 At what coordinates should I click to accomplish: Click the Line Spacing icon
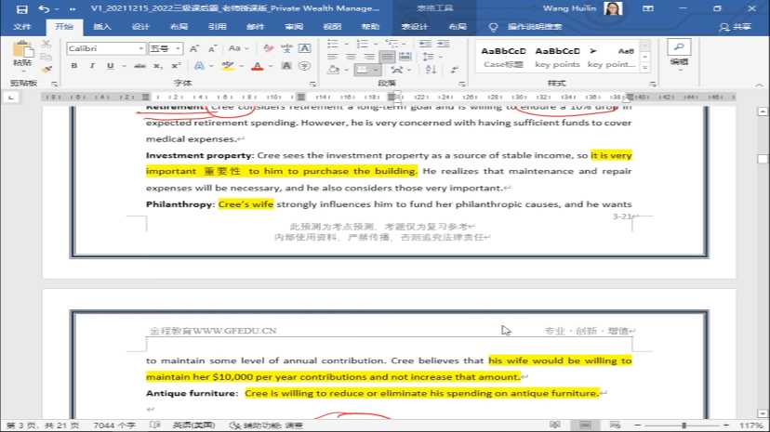click(x=428, y=57)
